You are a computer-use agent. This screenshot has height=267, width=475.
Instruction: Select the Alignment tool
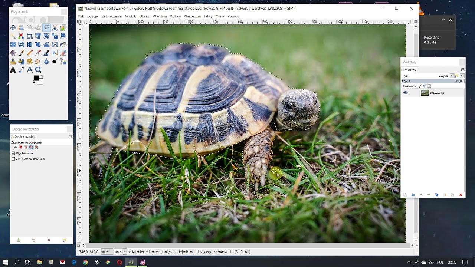(x=21, y=27)
